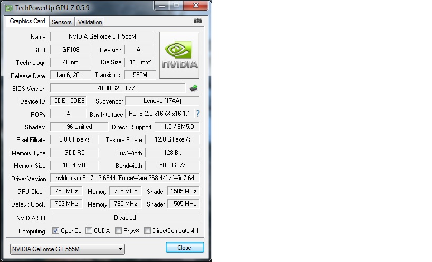Click the NVIDIA logo image
This screenshot has width=432, height=262.
click(x=179, y=55)
